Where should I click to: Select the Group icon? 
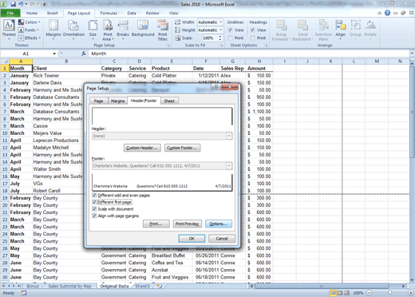tap(355, 30)
